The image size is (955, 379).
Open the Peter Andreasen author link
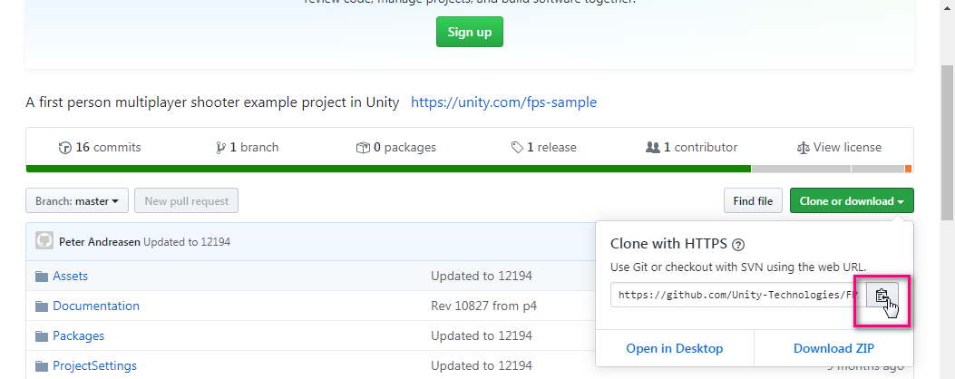(100, 242)
